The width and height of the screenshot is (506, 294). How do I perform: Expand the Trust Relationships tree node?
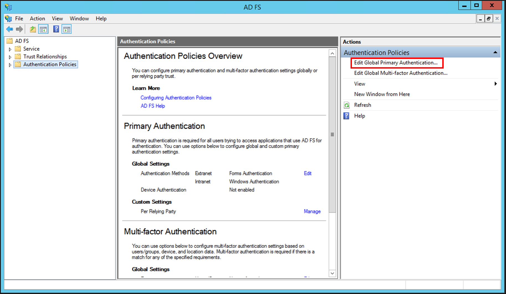[x=10, y=56]
